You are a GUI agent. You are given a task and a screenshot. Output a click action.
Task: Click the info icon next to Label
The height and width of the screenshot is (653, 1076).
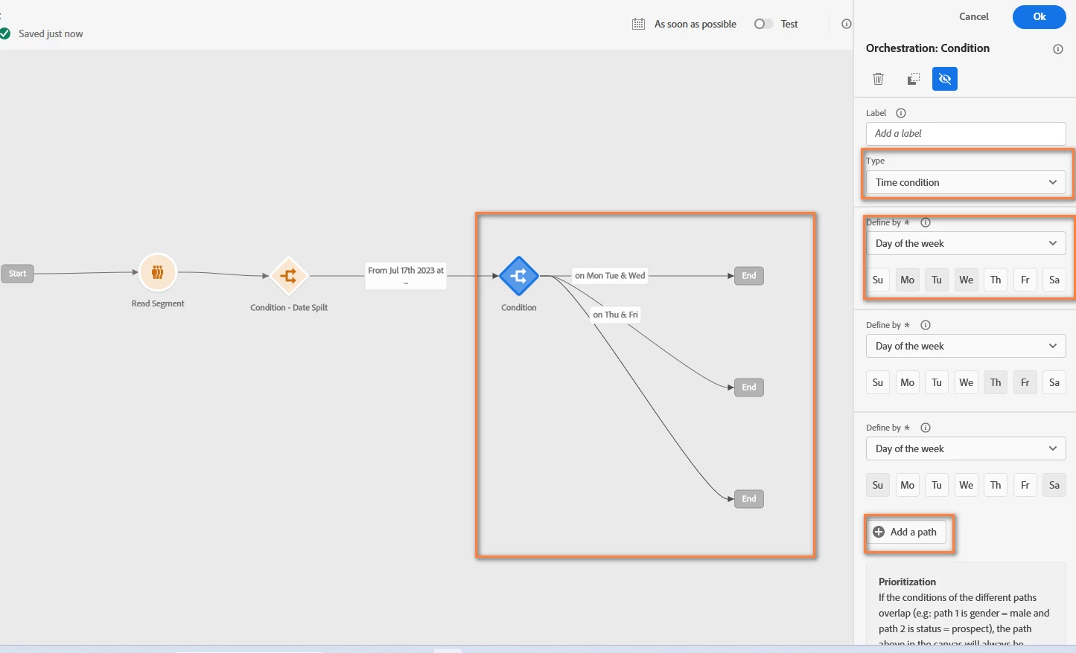(901, 113)
